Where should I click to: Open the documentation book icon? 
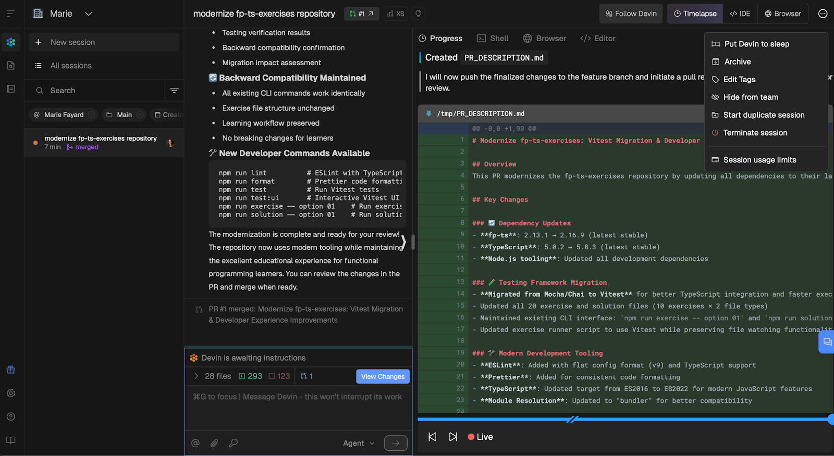click(x=11, y=440)
